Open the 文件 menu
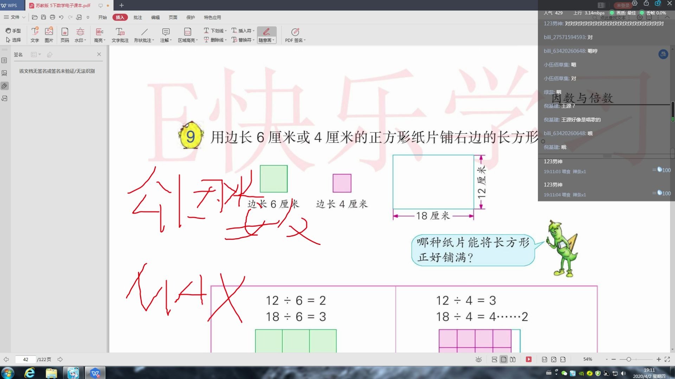Image resolution: width=675 pixels, height=379 pixels. [x=14, y=17]
